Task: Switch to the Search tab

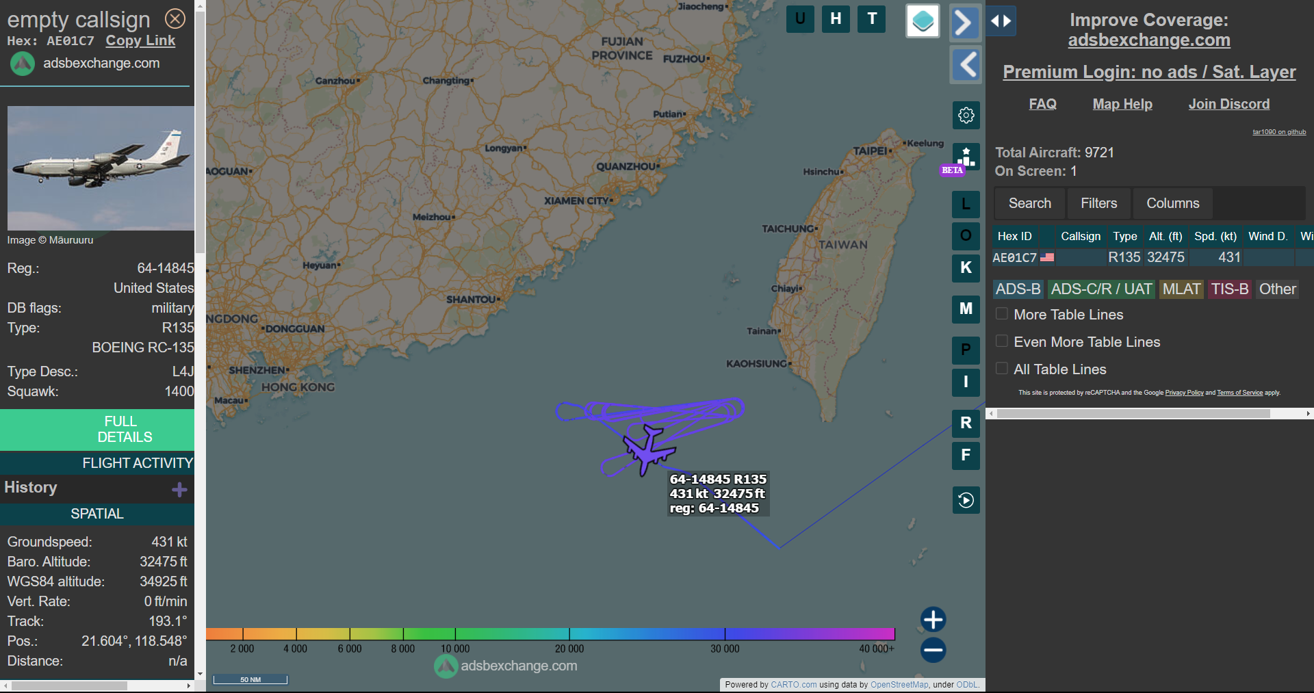Action: tap(1029, 203)
